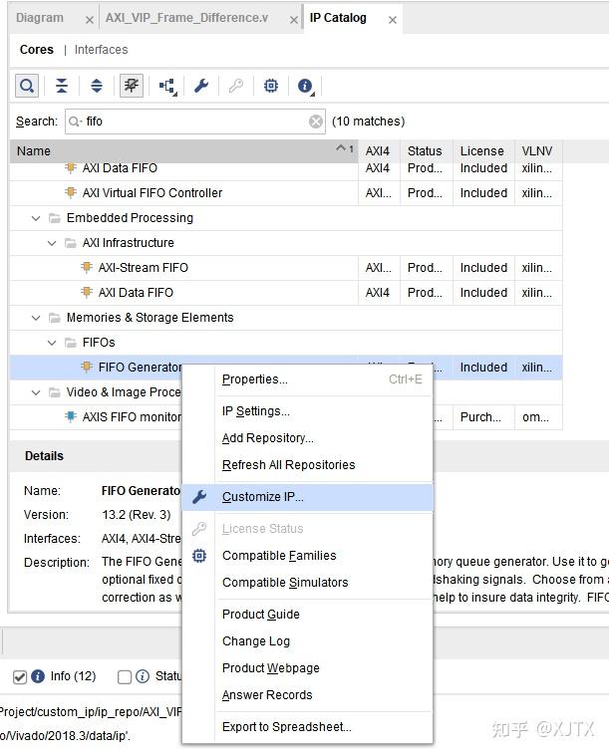This screenshot has width=609, height=755.
Task: Switch to the Cores view
Action: tap(37, 50)
